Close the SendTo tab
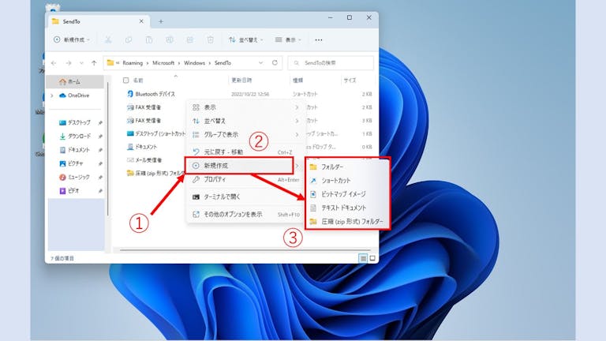This screenshot has height=341, width=606. [x=141, y=21]
